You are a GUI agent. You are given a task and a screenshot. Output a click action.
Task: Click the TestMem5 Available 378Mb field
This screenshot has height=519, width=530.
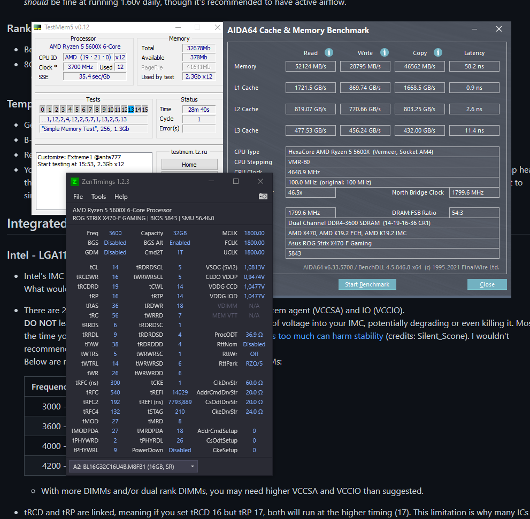point(199,57)
